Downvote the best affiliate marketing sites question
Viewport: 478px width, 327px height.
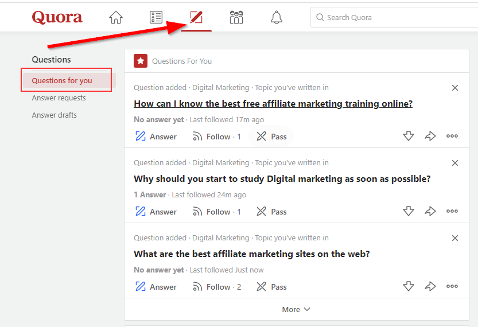click(409, 286)
